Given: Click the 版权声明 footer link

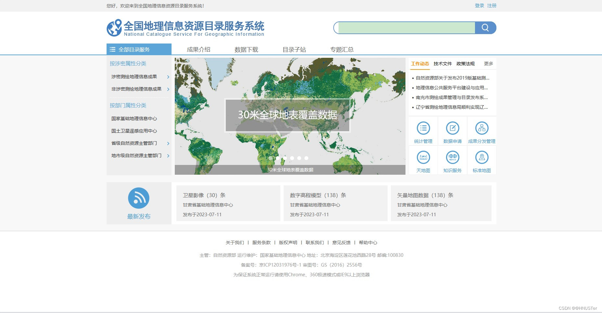Looking at the screenshot, I should click(x=288, y=243).
